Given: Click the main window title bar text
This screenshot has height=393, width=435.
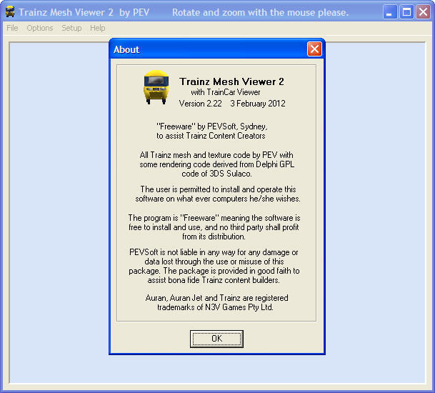Looking at the screenshot, I should 184,12.
